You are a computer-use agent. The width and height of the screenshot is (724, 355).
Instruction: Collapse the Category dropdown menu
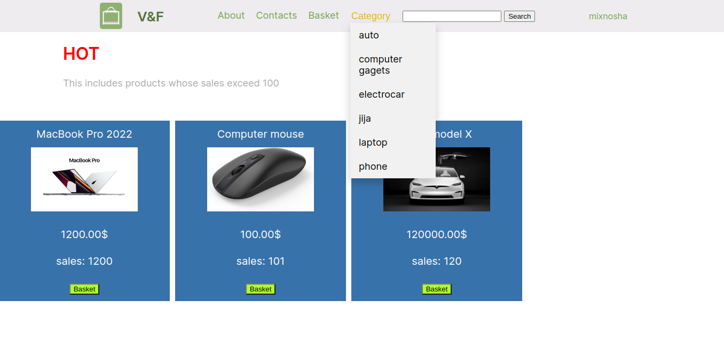click(371, 16)
